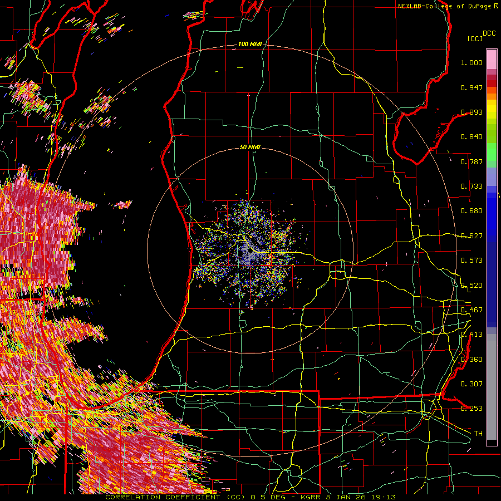
Task: Click the DCC product label
Action: [x=489, y=33]
